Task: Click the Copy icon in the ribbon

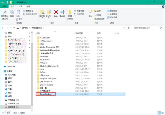Action: 12,12
